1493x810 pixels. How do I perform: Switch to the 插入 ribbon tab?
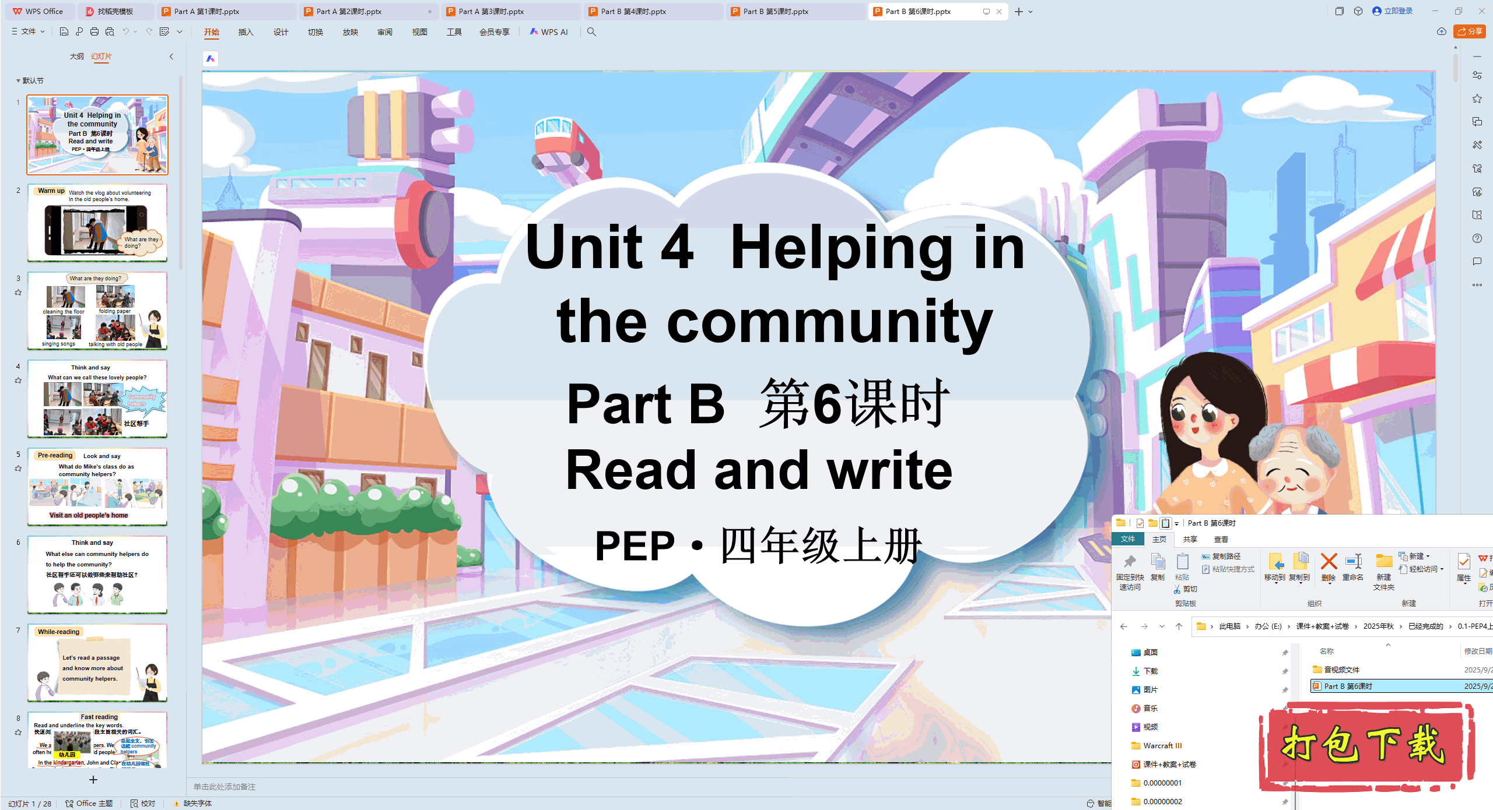(x=246, y=33)
